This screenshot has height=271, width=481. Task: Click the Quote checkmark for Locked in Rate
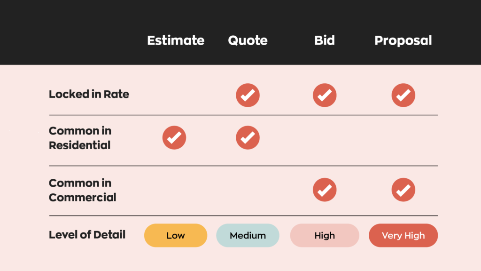click(248, 95)
